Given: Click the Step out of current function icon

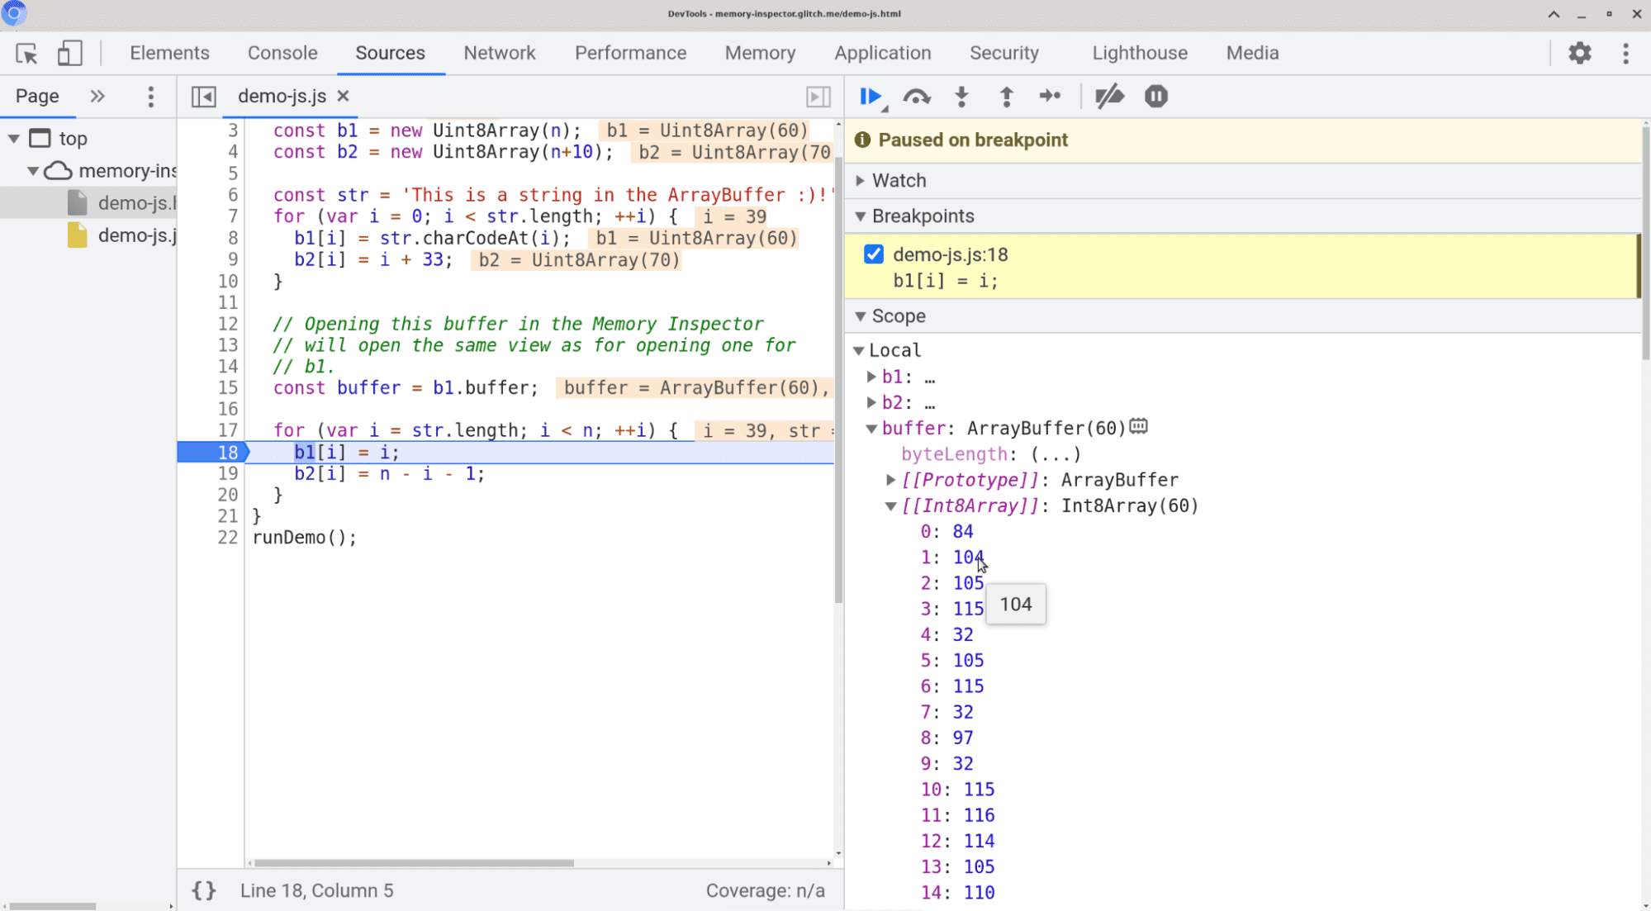Looking at the screenshot, I should click(1006, 97).
